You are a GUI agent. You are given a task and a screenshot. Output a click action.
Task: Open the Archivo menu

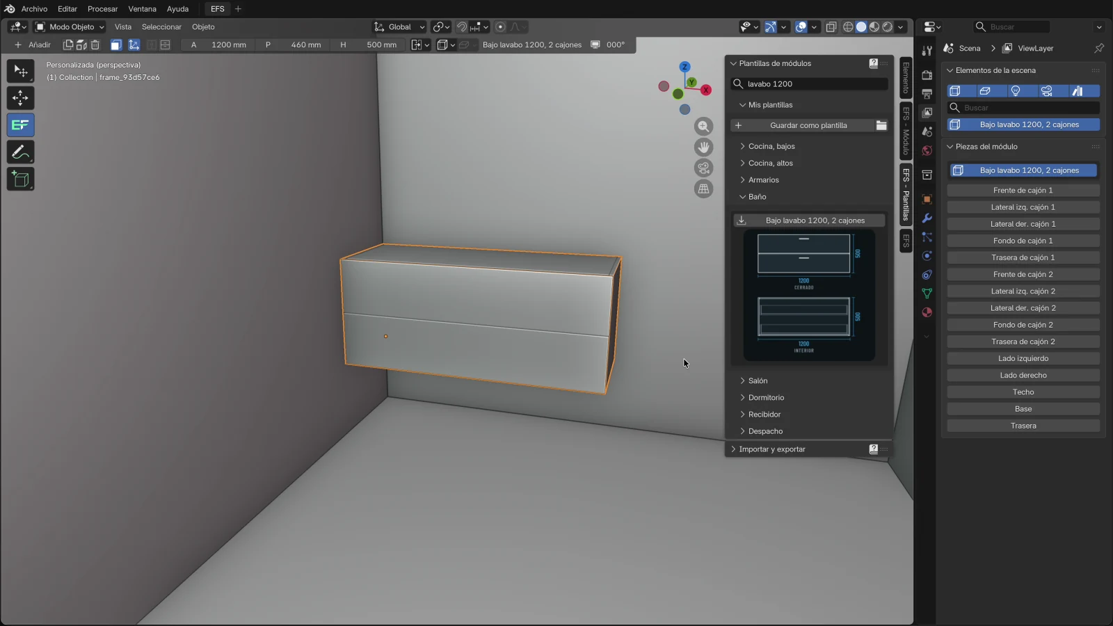click(x=34, y=9)
